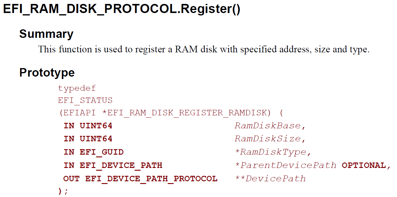Image resolution: width=397 pixels, height=197 pixels.
Task: Click the **DevicePath parameter
Action: (270, 179)
